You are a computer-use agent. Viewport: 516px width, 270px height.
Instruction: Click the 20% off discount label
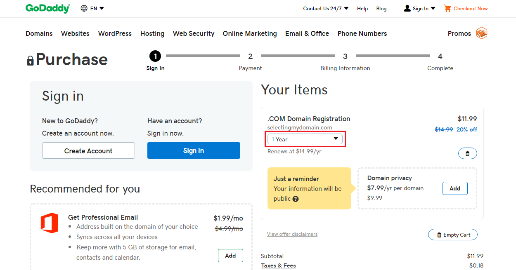467,129
